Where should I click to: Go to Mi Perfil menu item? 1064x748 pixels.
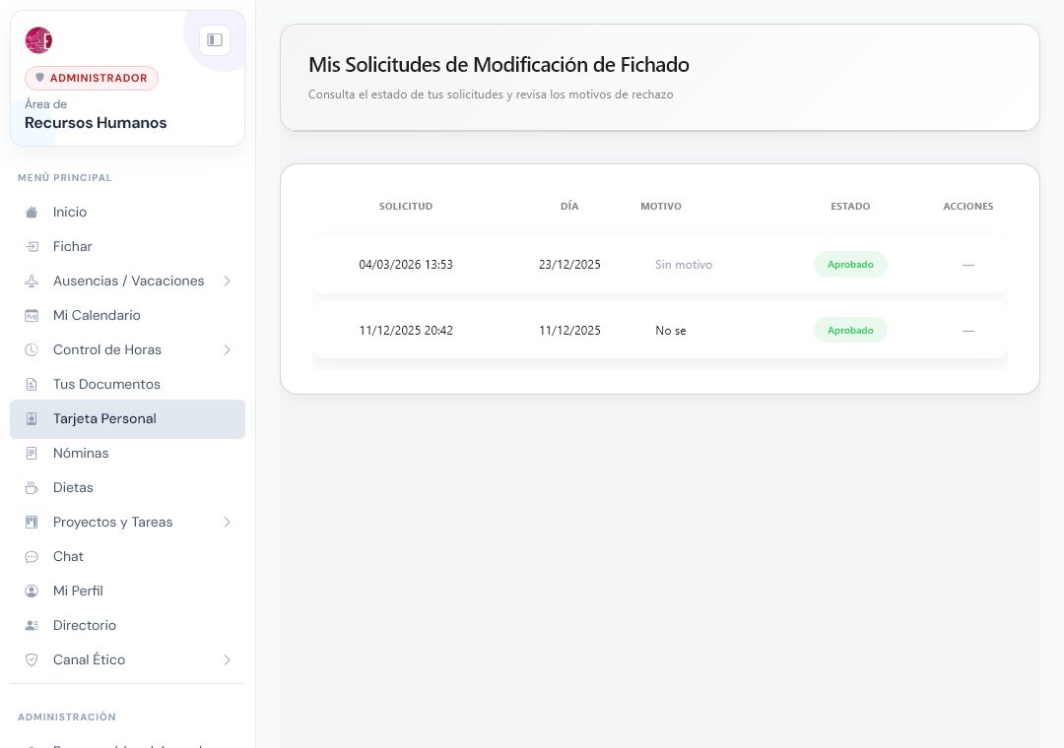pos(127,591)
